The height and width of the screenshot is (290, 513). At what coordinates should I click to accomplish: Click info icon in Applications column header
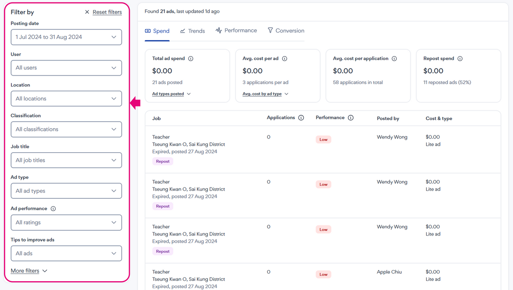click(x=301, y=118)
